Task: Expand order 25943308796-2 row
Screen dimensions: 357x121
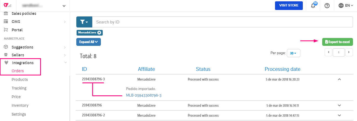Action: pos(339,115)
